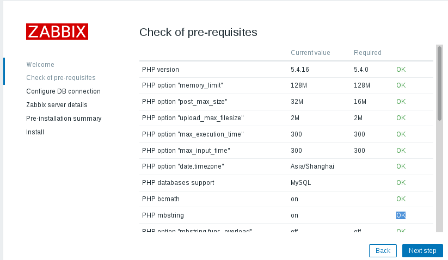Click the PHP option "memory_limit" row label
Screen dimensions: 448x260
pyautogui.click(x=182, y=85)
